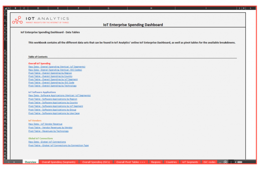258x169 pixels.
Task: Select column D header
Action: click(38, 8)
